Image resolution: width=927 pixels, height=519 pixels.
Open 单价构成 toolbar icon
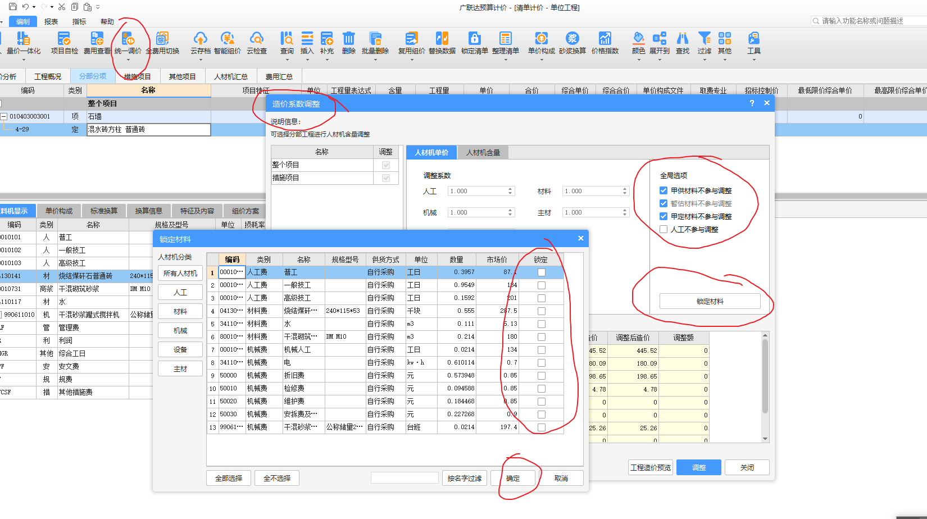[541, 38]
